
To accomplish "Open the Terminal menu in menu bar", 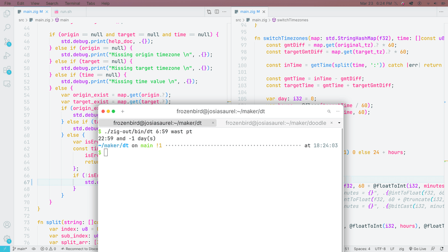I will [73, 3].
